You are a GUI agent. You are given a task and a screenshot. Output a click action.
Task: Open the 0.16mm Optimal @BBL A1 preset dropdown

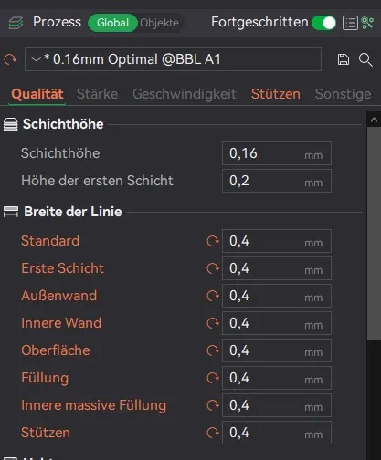[x=173, y=59]
